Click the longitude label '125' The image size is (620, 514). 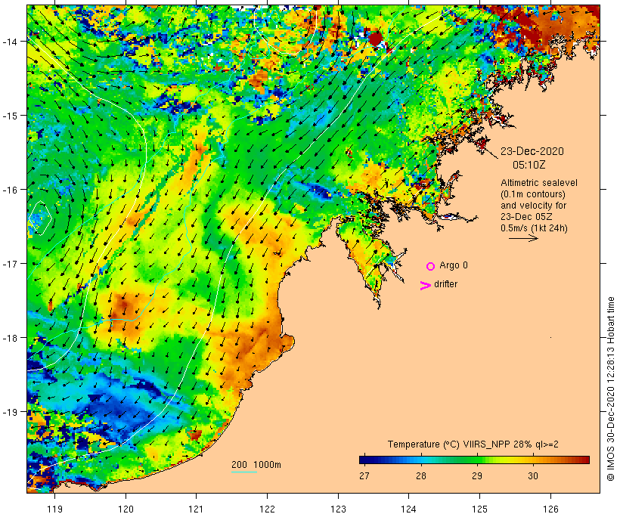tap(479, 509)
